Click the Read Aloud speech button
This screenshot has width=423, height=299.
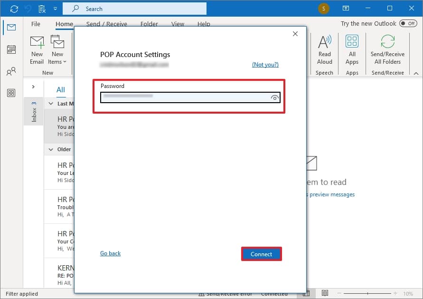coord(325,50)
